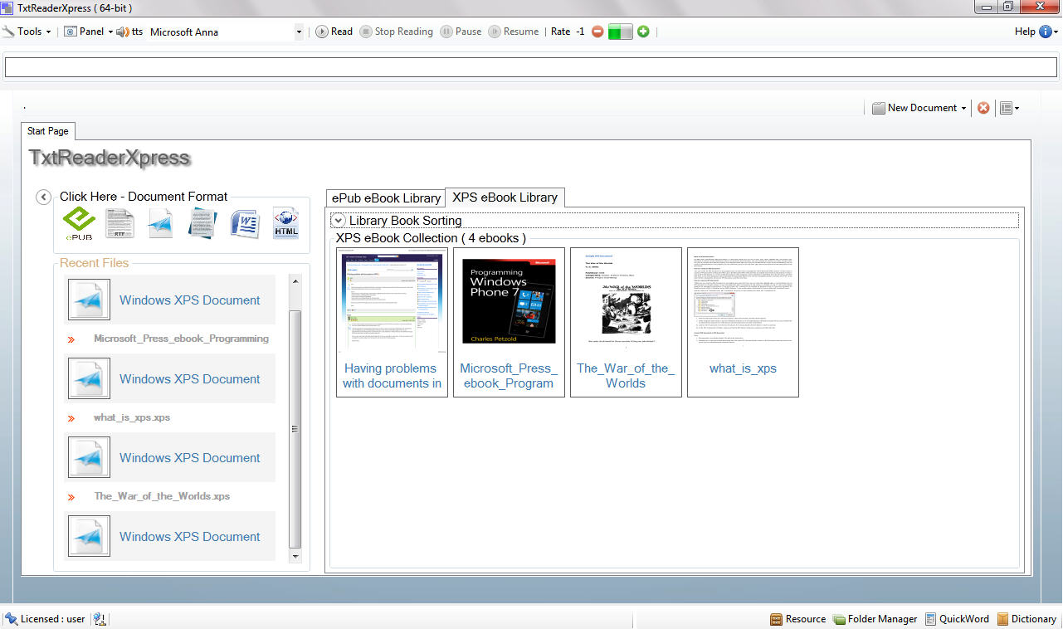Click the red close document icon
This screenshot has width=1063, height=629.
point(983,108)
